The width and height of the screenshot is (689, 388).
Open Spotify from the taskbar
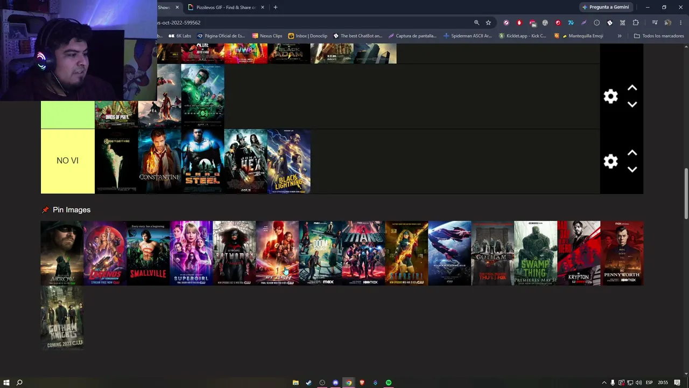click(x=389, y=383)
